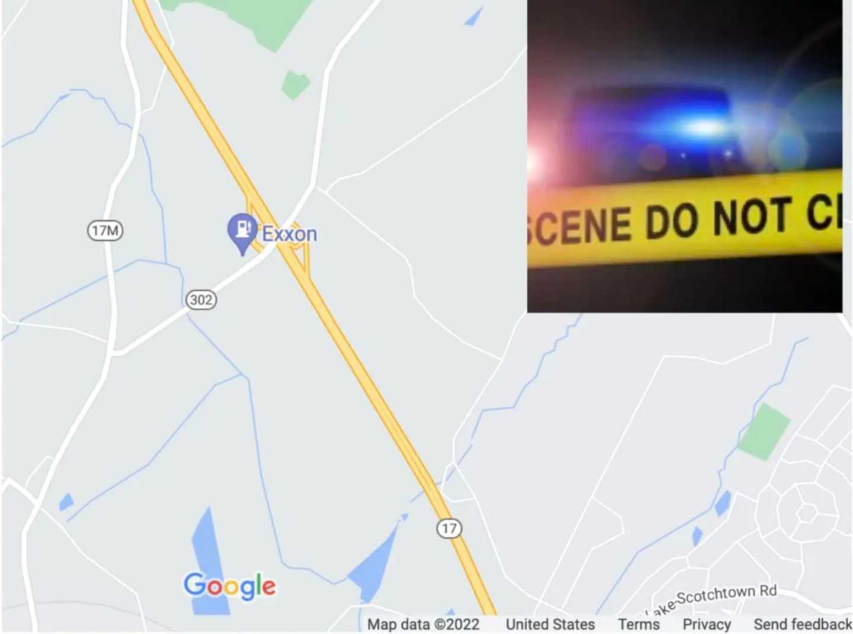Click the Exxon text label
Screen dimensions: 853x634
[x=290, y=234]
